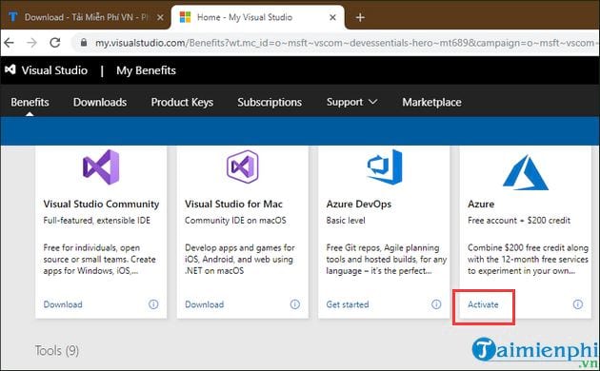Click the browser back arrow
This screenshot has width=600, height=371.
click(9, 43)
